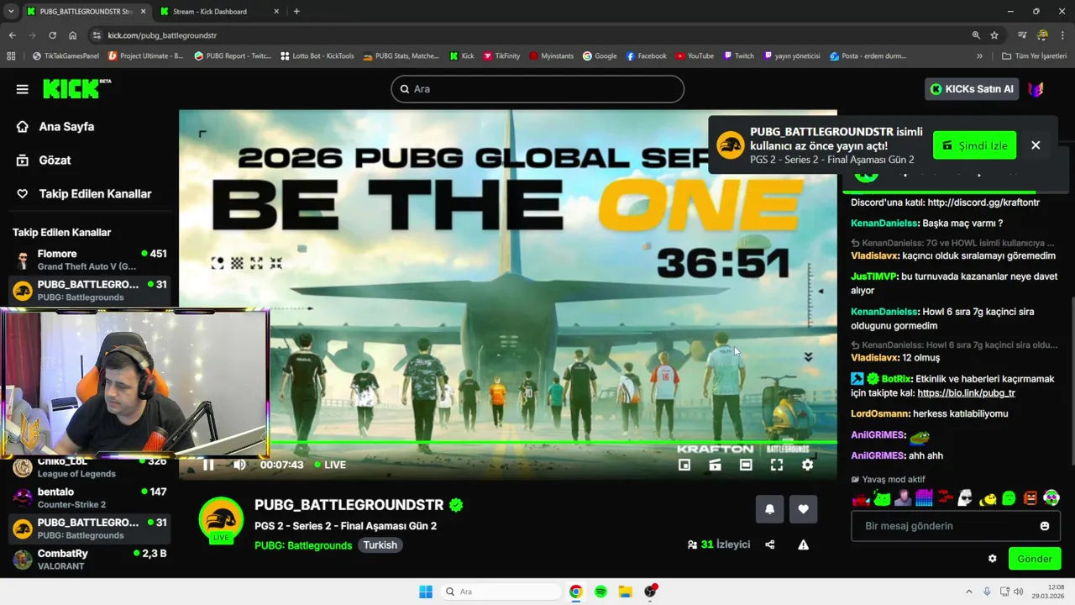Report the stream with the warning triangle icon
This screenshot has width=1075, height=605.
pyautogui.click(x=803, y=544)
